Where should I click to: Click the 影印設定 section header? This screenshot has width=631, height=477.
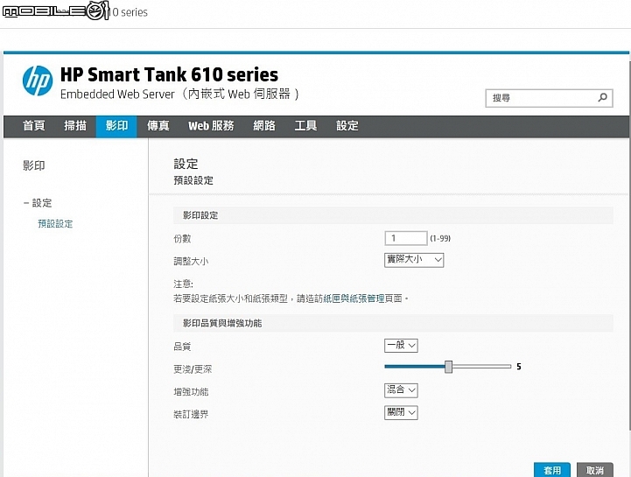pos(393,215)
